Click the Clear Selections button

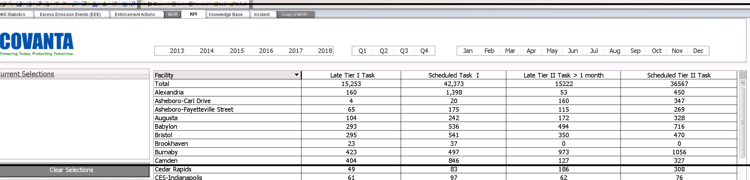pos(75,170)
